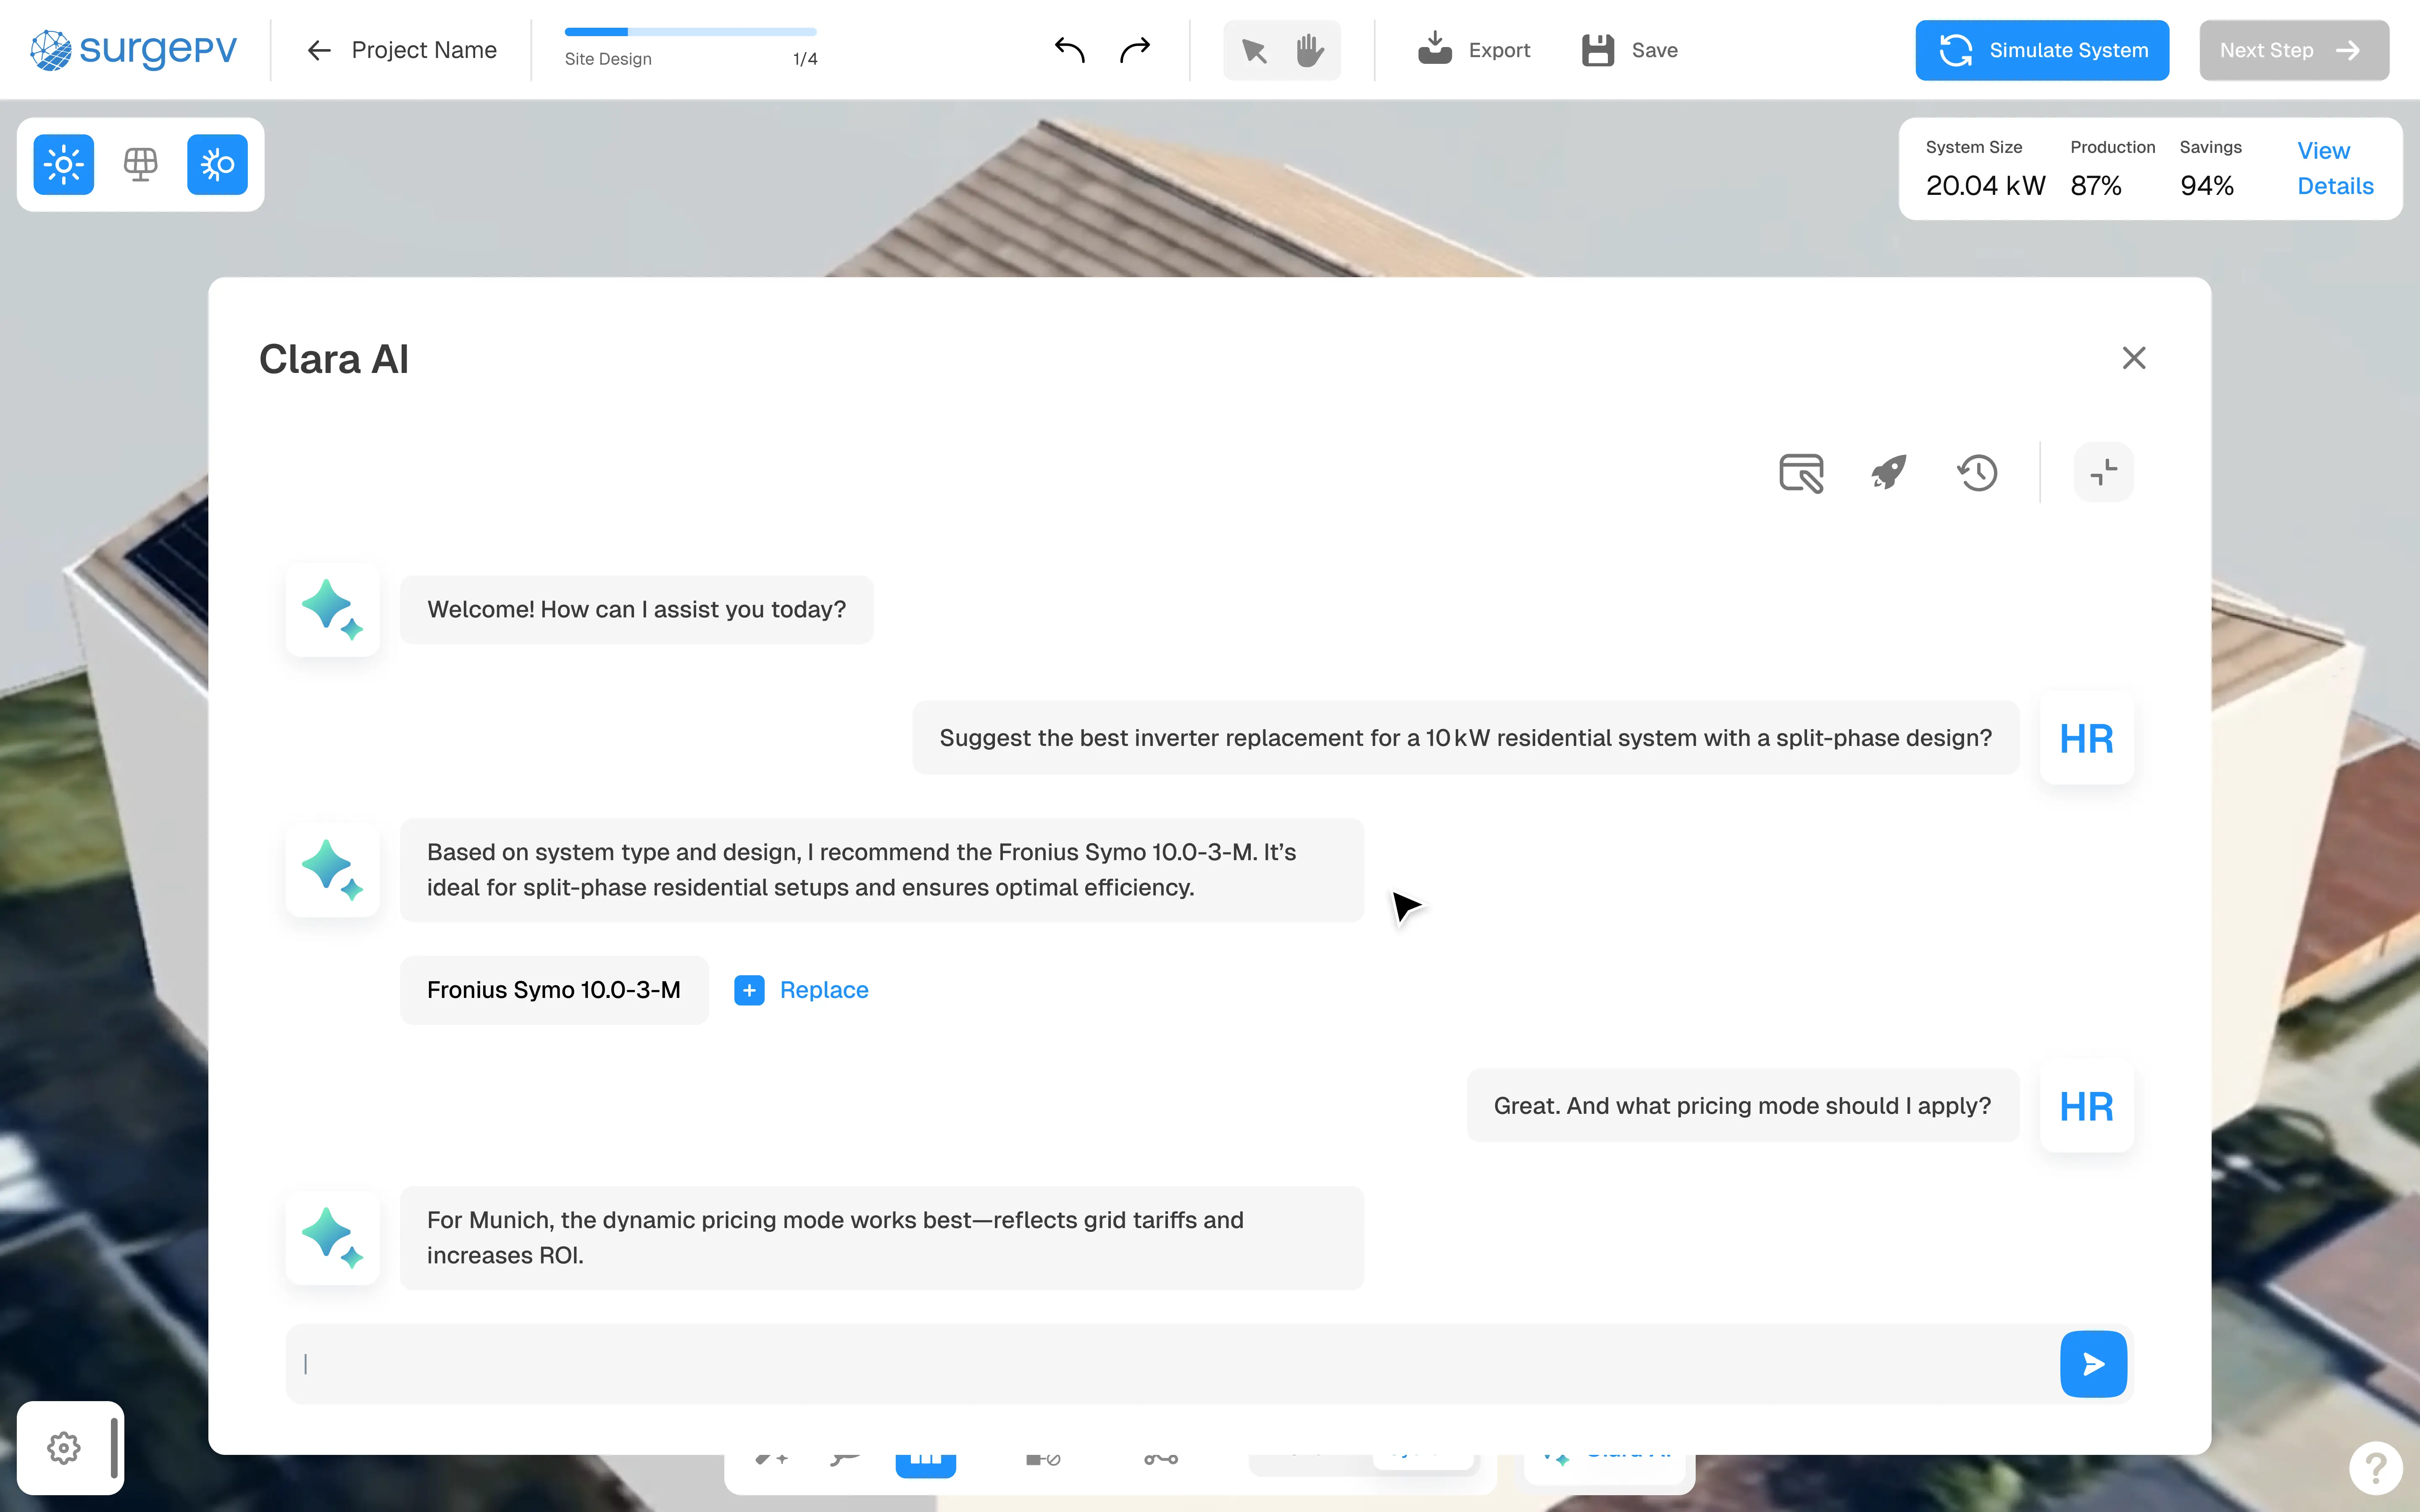The image size is (2420, 1512).
Task: Click the HR avatar next to pricing question
Action: 2086,1106
